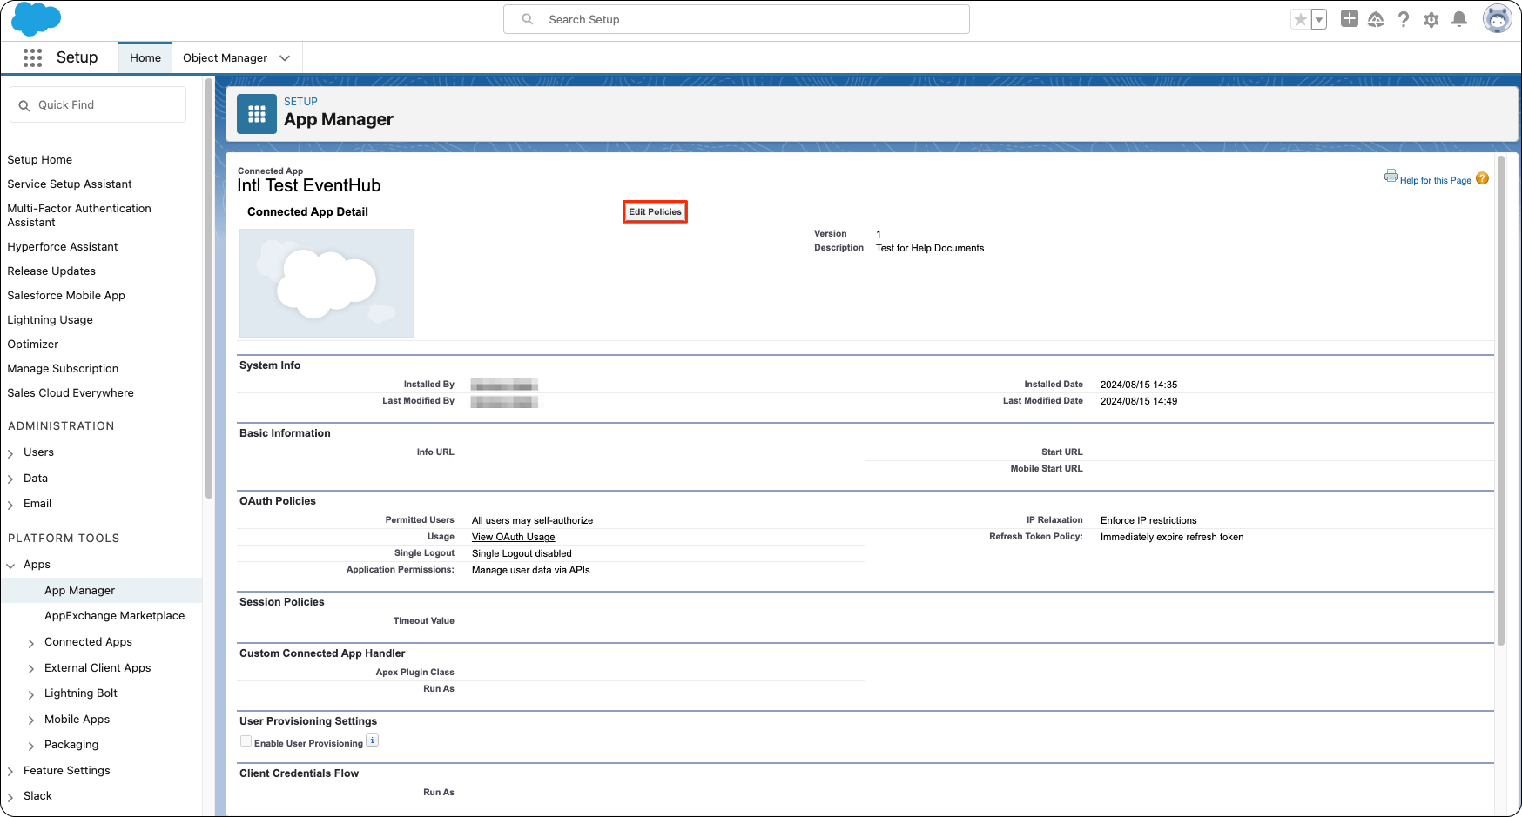Open Sales Cloud Everywhere
The height and width of the screenshot is (817, 1522).
[71, 393]
